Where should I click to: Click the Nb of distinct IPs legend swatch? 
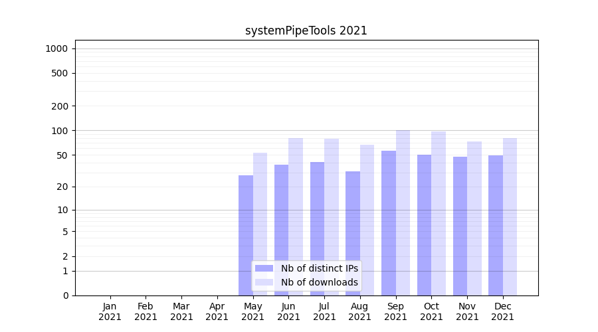click(x=264, y=268)
